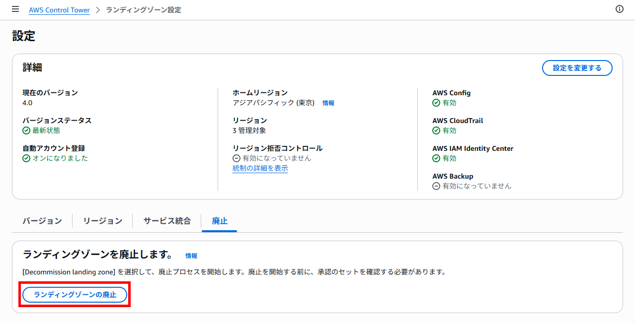This screenshot has width=635, height=323.
Task: Click the ランディングゾーンの廃止 button
Action: click(75, 295)
